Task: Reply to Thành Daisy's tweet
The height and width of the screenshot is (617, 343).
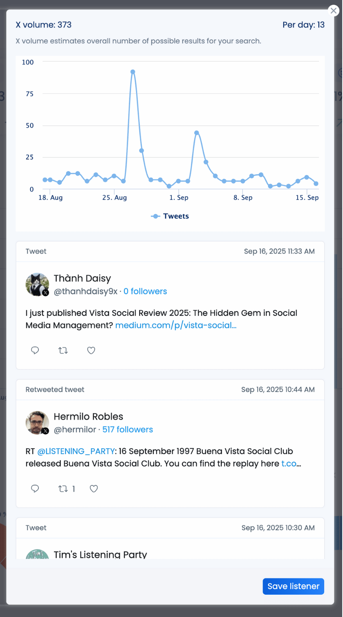Action: point(35,350)
